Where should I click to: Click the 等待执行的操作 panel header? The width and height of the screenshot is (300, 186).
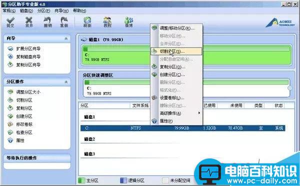[37, 158]
